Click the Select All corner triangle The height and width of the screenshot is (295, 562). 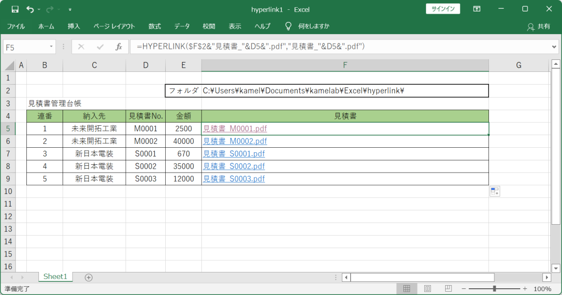coord(10,65)
